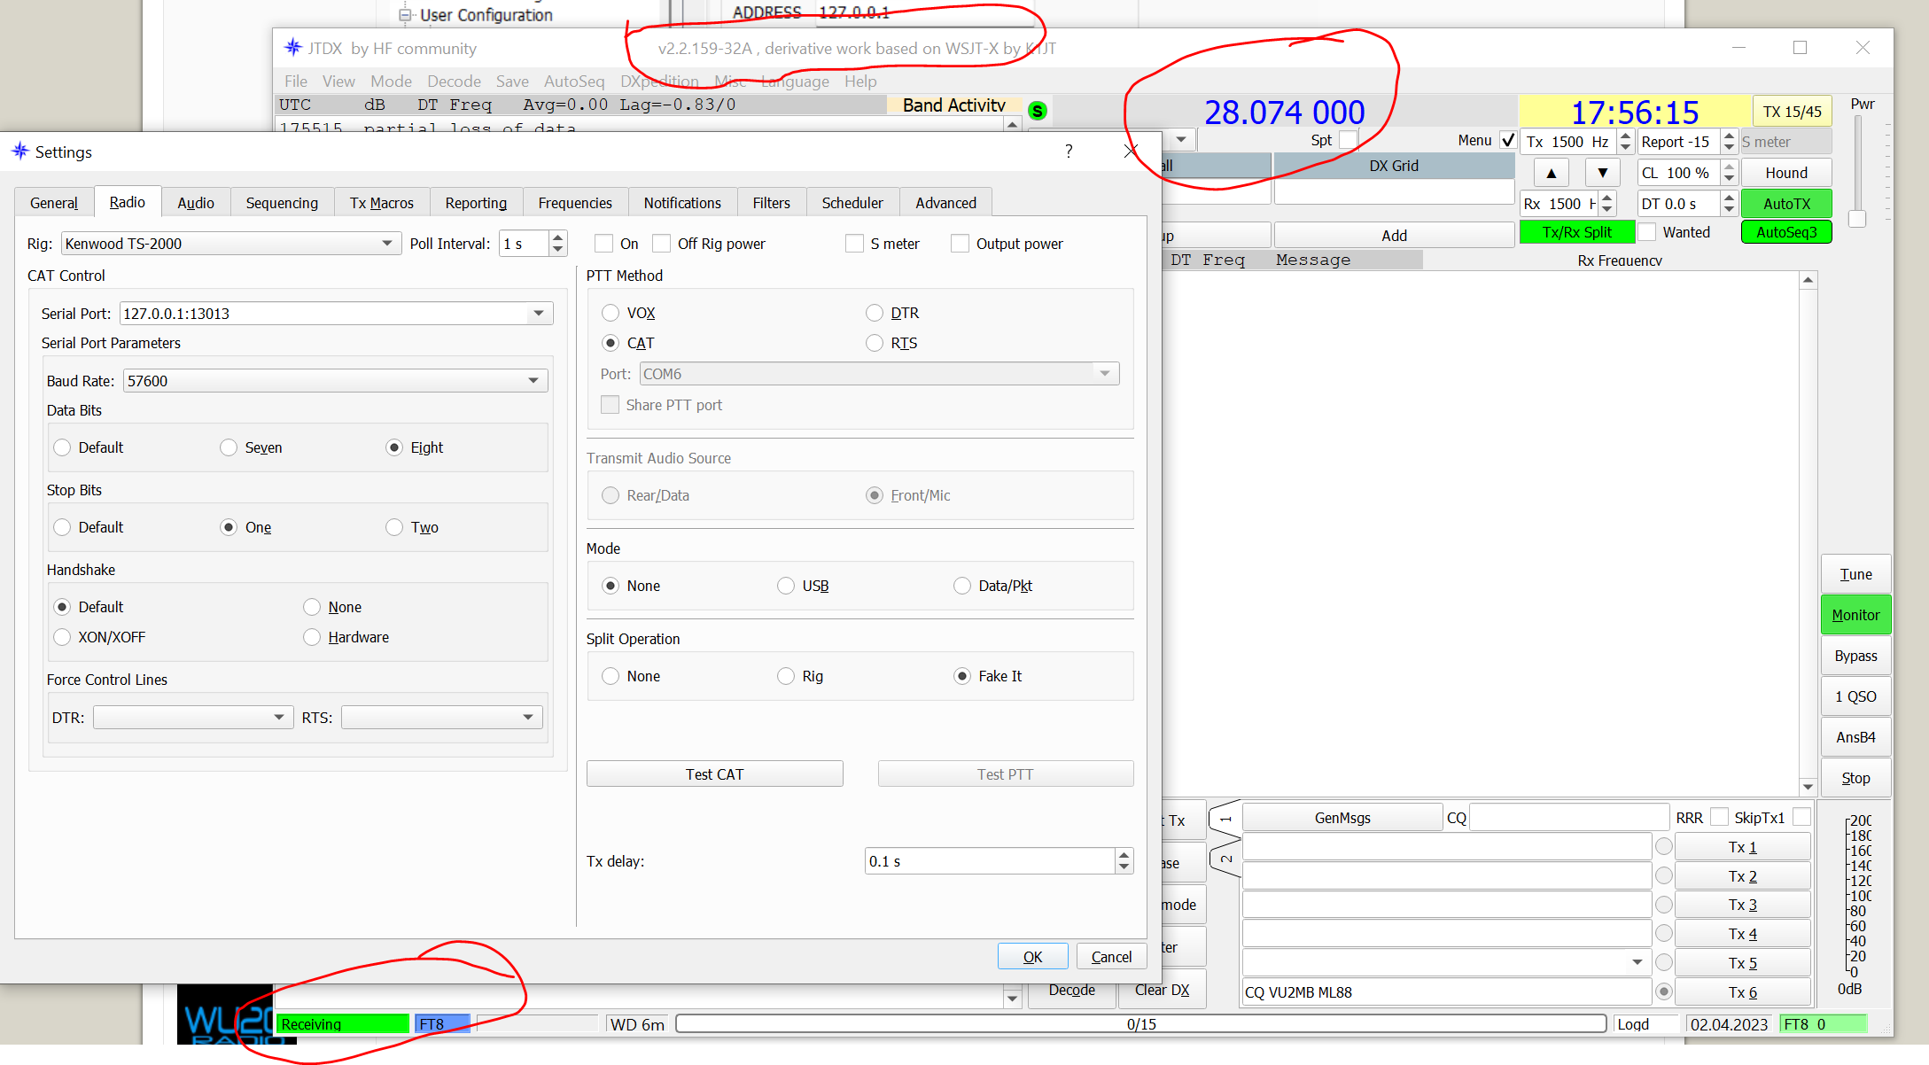
Task: Increase Tx frequency 1500 Hz spinner
Action: coord(1625,136)
